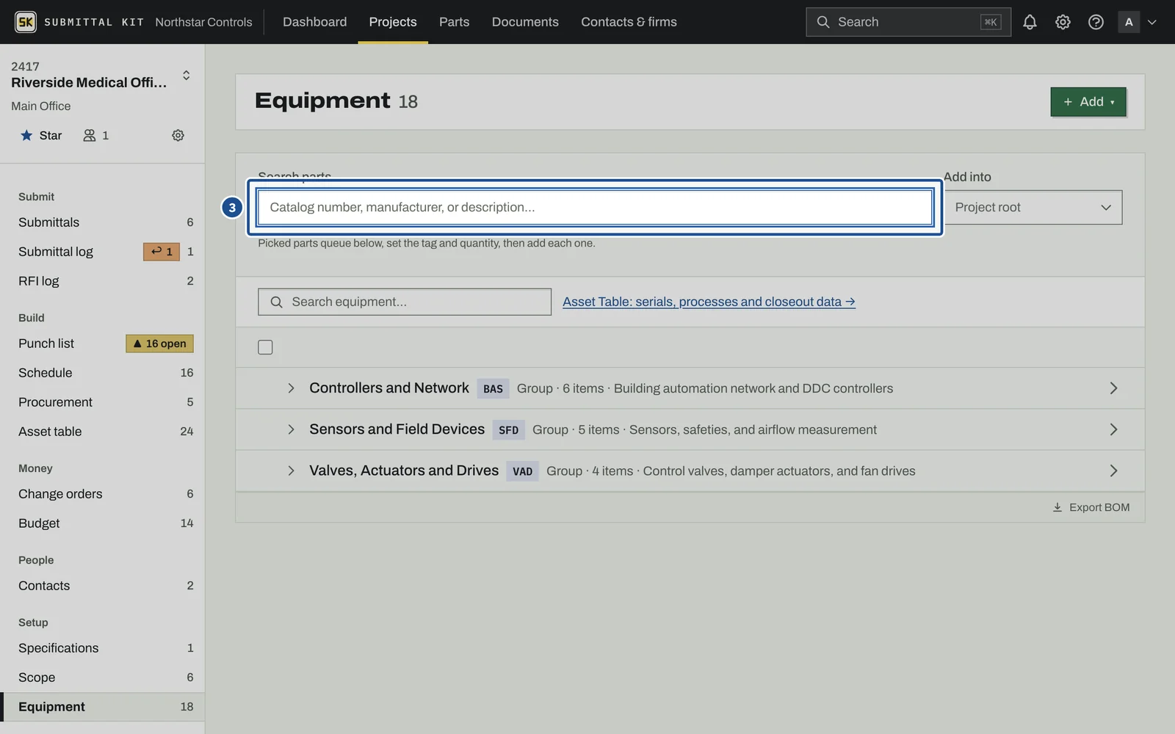The height and width of the screenshot is (734, 1175).
Task: Expand the Controllers and Network group
Action: coord(291,388)
